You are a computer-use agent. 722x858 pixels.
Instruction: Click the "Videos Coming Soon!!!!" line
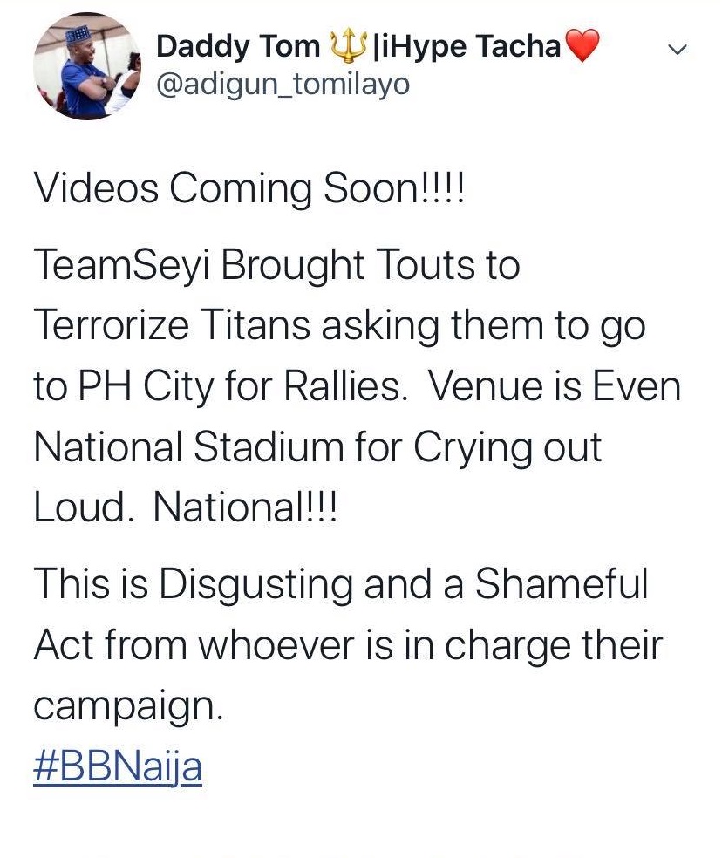tap(251, 189)
